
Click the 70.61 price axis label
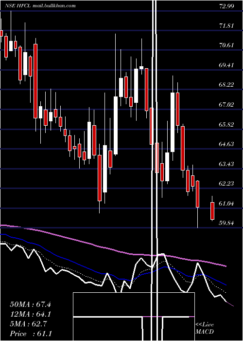(226, 45)
